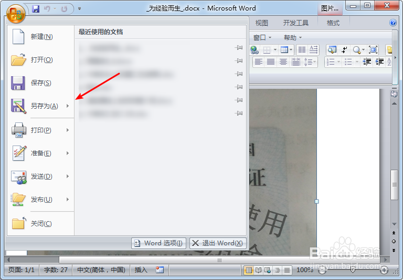Click the macro recording icon in status bar
The width and height of the screenshot is (403, 280).
(x=160, y=270)
